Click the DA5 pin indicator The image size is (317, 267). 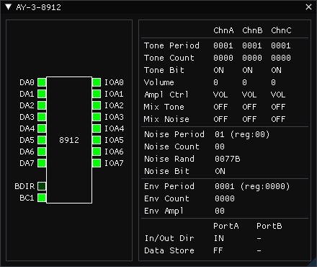click(x=42, y=140)
